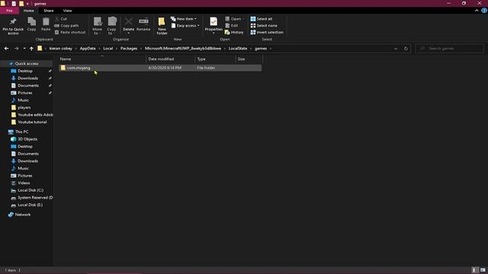Open Local Disk (E:) in sidebar
Image resolution: width=488 pixels, height=274 pixels.
30,205
